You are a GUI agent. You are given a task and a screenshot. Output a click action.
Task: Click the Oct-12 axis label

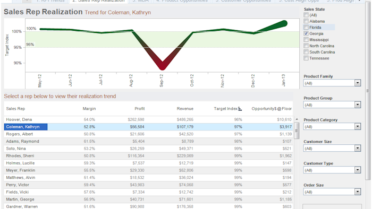click(x=192, y=81)
